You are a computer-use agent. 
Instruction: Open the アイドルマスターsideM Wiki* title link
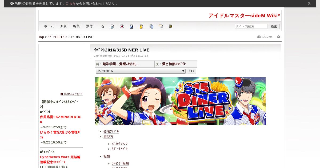pyautogui.click(x=244, y=16)
